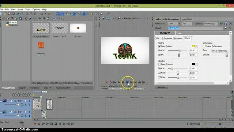
Task: Click preview on external monitor icon
Action: [x=109, y=18]
